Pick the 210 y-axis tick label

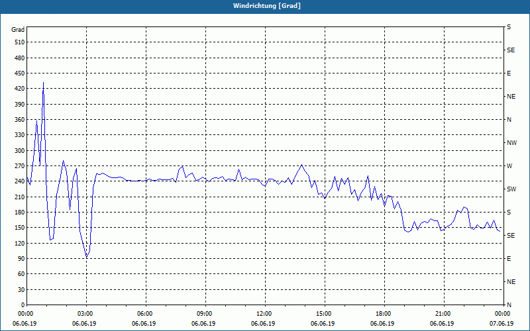point(20,197)
